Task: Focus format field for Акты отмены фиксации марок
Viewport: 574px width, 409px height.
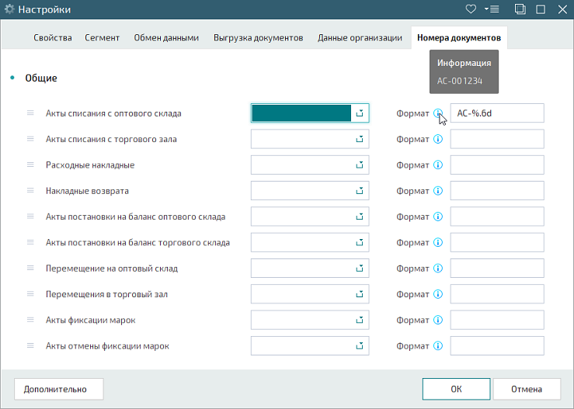Action: pos(497,345)
